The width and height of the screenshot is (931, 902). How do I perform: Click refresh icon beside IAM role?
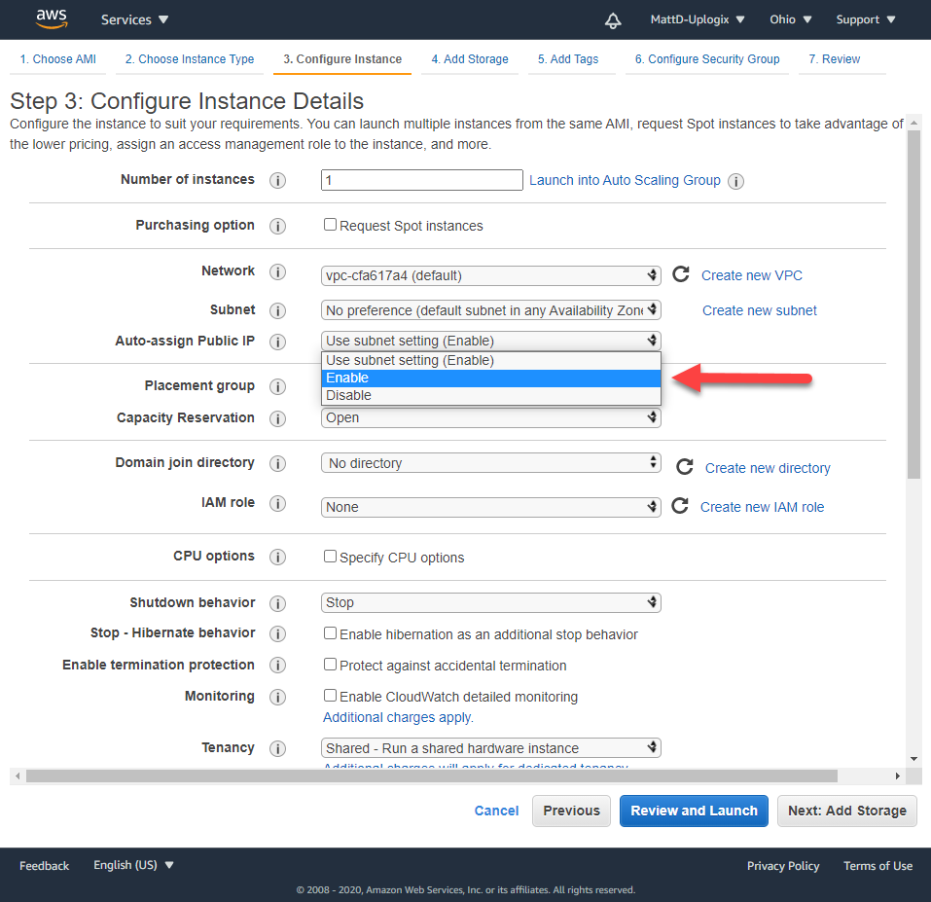coord(681,506)
